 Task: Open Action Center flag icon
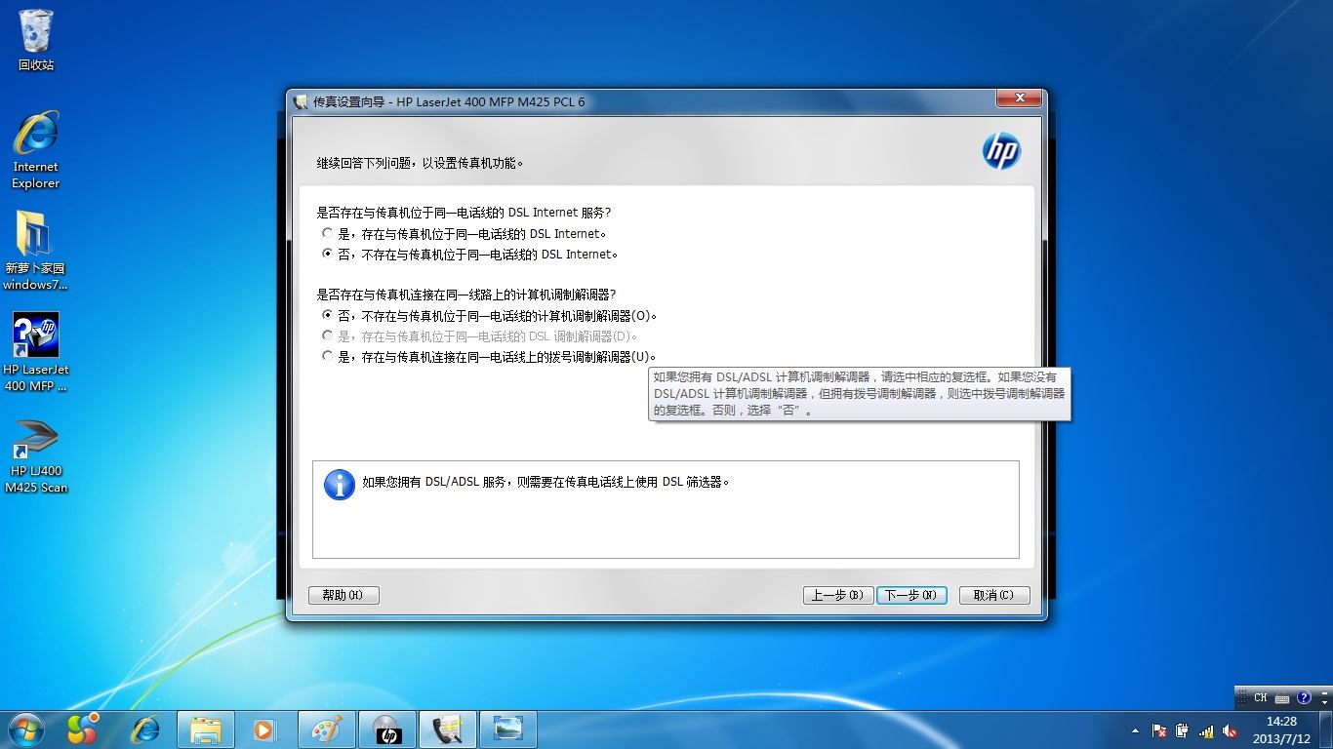coord(1159,730)
